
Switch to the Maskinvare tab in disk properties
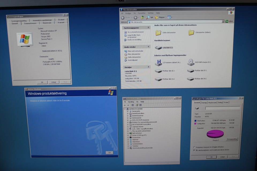[x=212, y=103]
